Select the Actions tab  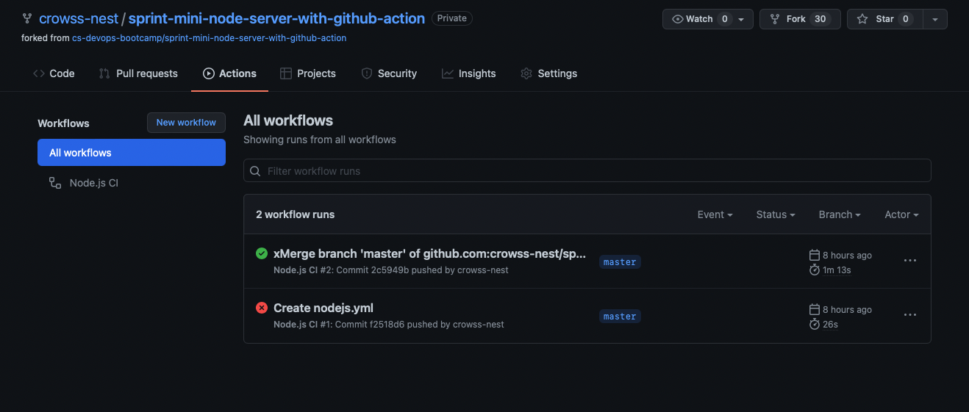(x=229, y=73)
